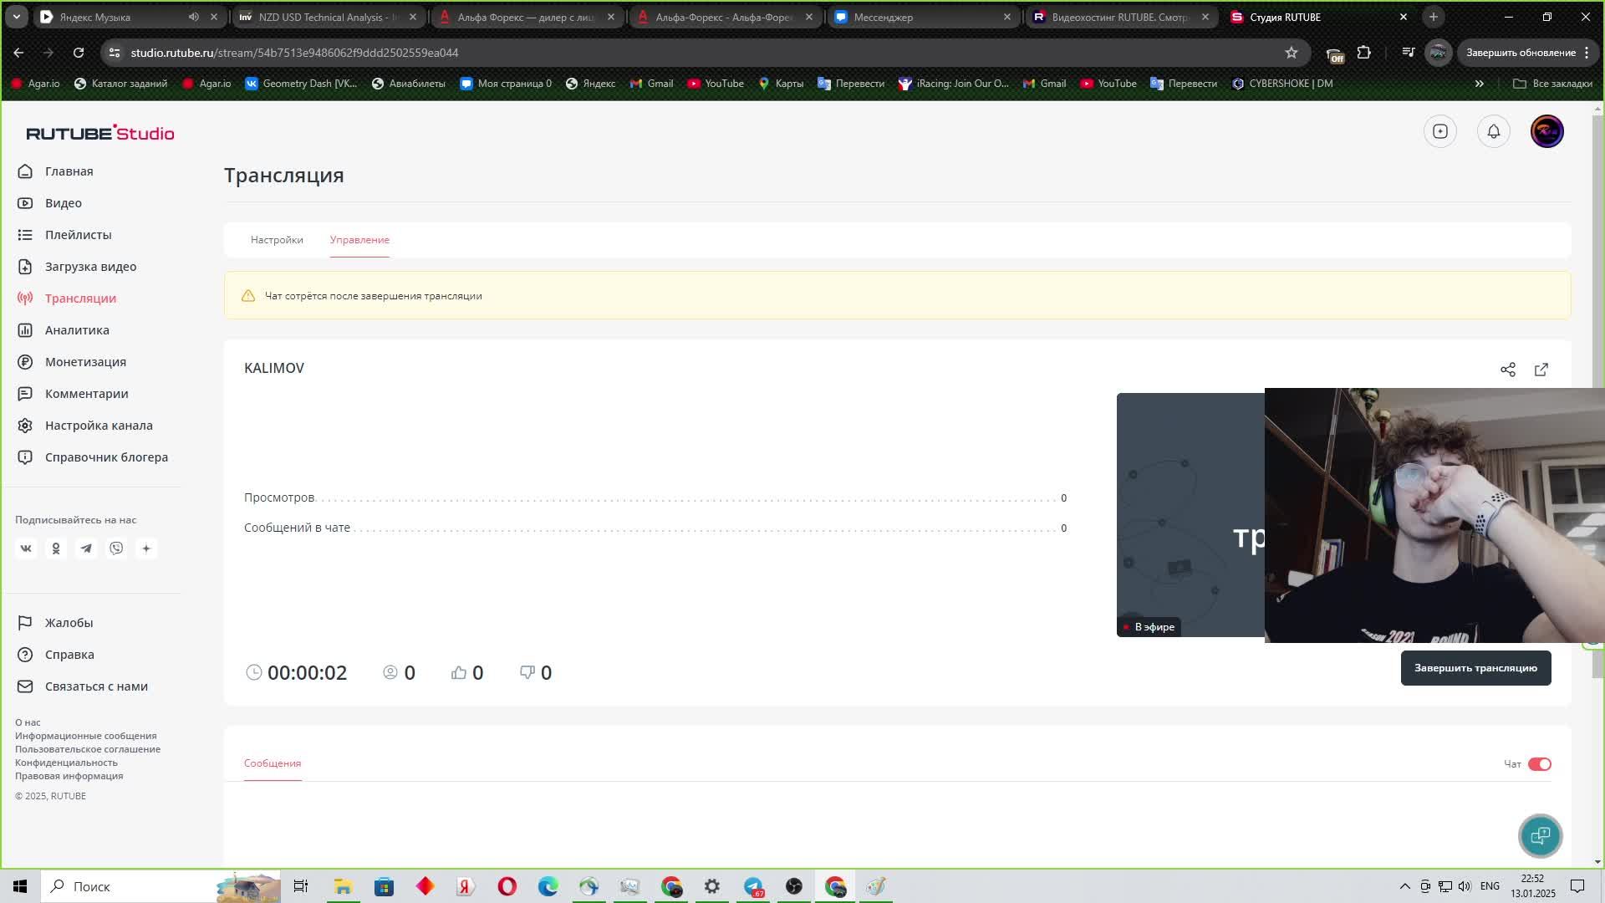
Task: Toggle the Чат switch off
Action: pos(1539,764)
